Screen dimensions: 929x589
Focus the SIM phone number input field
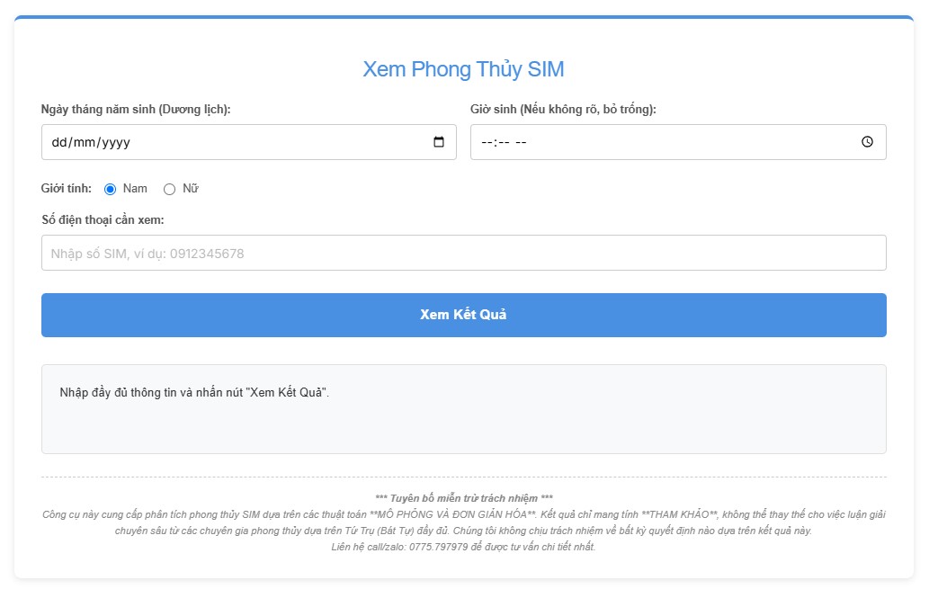463,253
